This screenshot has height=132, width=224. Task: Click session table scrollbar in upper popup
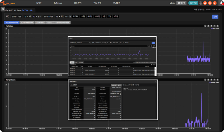pos(155,71)
